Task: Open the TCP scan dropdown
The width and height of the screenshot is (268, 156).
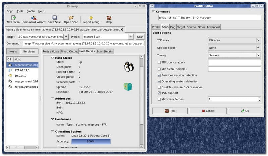Action: (x=234, y=40)
